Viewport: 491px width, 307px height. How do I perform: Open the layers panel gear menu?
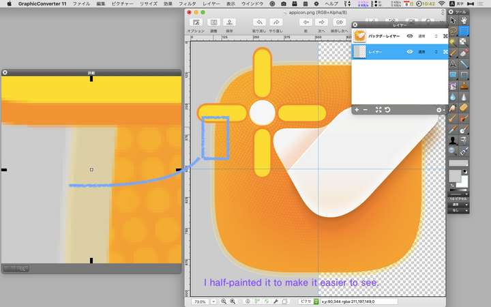440,110
